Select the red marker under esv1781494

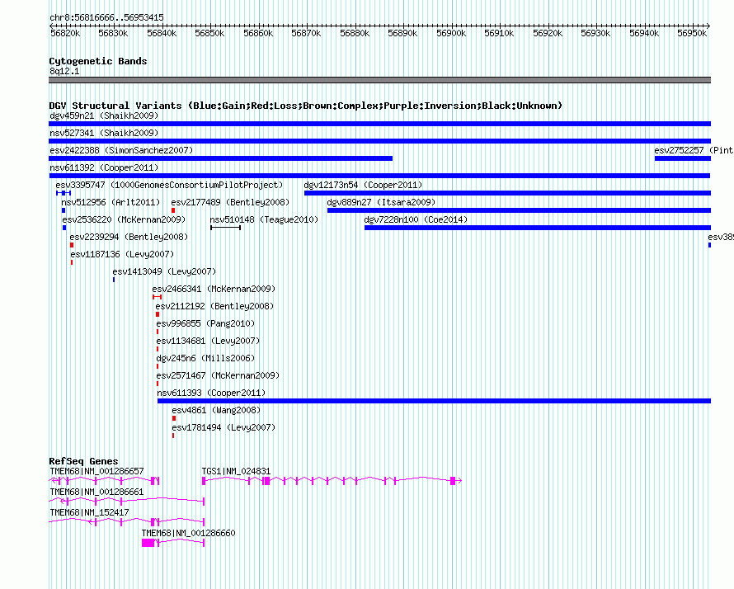tap(173, 436)
